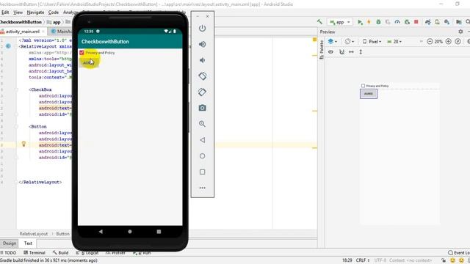This screenshot has height=264, width=470.
Task: Open the Code menu
Action: 54,12
